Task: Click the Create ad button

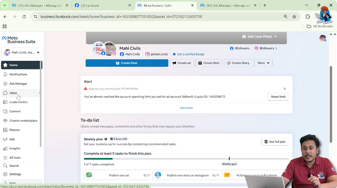Action: pos(182,63)
